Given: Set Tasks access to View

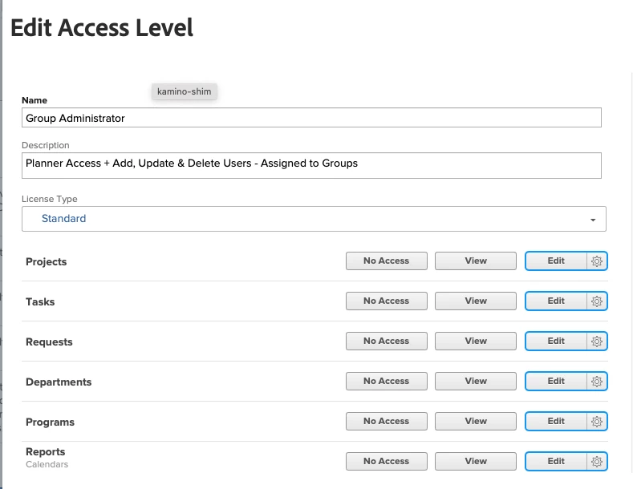Looking at the screenshot, I should [476, 301].
